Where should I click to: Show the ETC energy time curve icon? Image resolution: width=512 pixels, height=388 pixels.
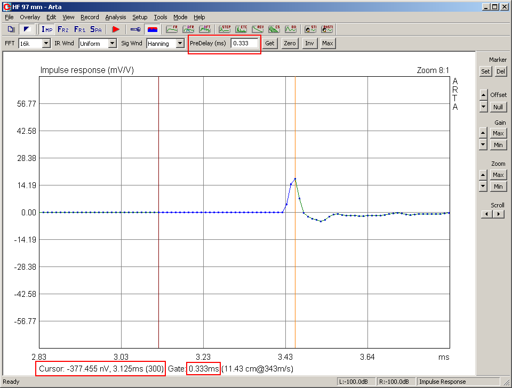point(241,29)
